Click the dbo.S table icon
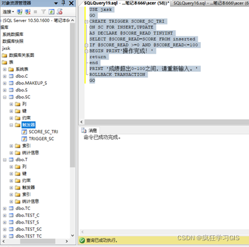The image size is (249, 247). [x=11, y=90]
